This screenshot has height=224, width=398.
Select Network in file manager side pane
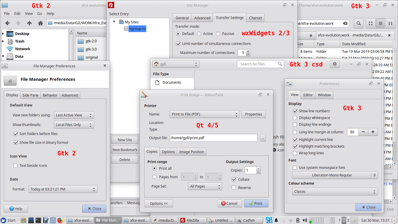click(23, 49)
